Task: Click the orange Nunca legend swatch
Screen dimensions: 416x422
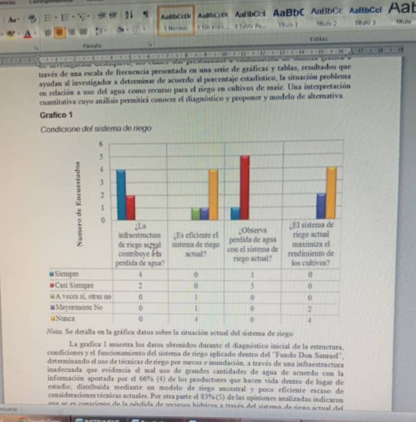Action: click(53, 319)
